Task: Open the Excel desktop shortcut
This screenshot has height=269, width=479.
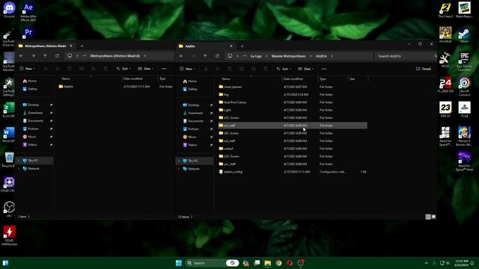Action: (9, 110)
